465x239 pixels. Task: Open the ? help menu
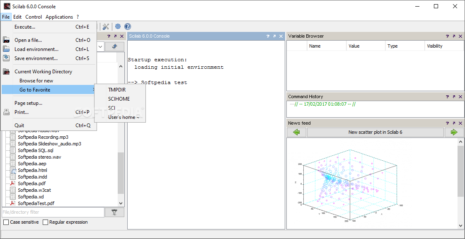point(77,17)
